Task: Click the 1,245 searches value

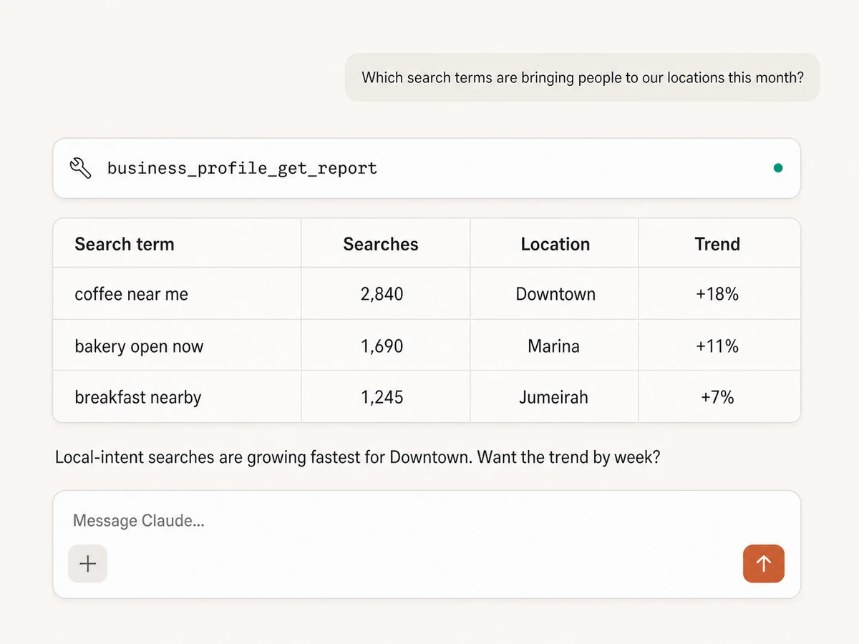Action: point(382,397)
